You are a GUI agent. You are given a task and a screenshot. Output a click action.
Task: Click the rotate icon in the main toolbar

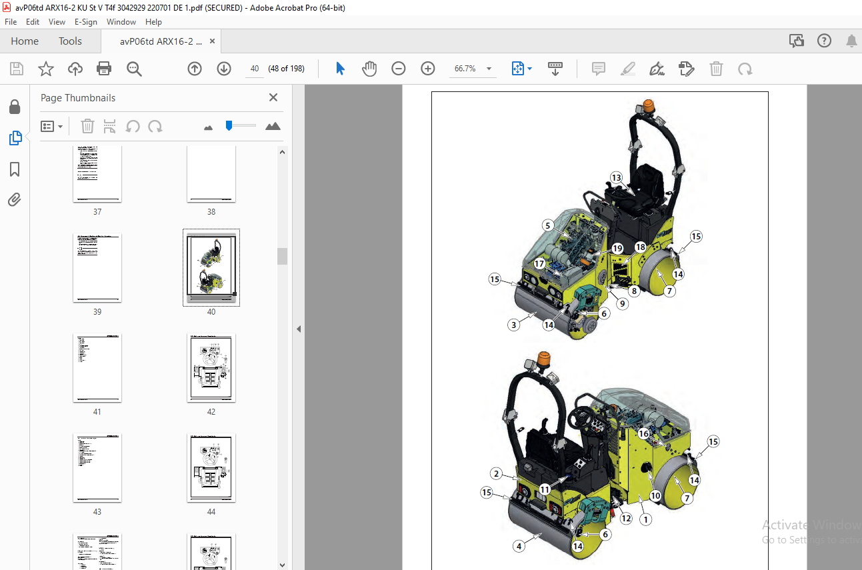click(x=745, y=69)
